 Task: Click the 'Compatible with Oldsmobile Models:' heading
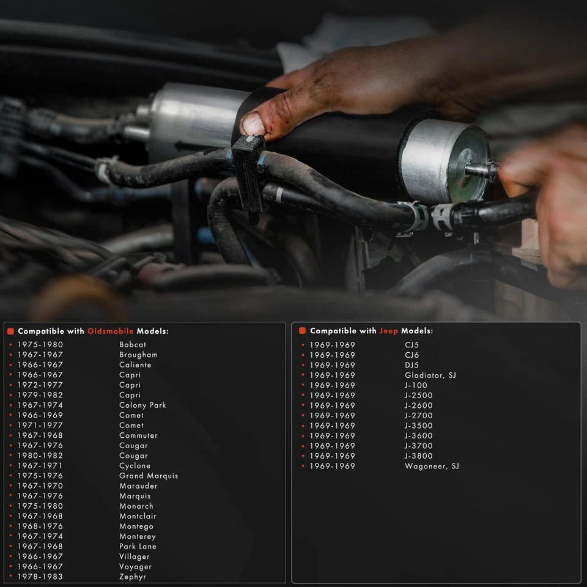click(x=93, y=331)
